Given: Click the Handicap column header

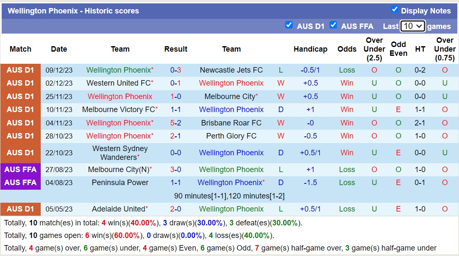Looking at the screenshot, I should (310, 49).
